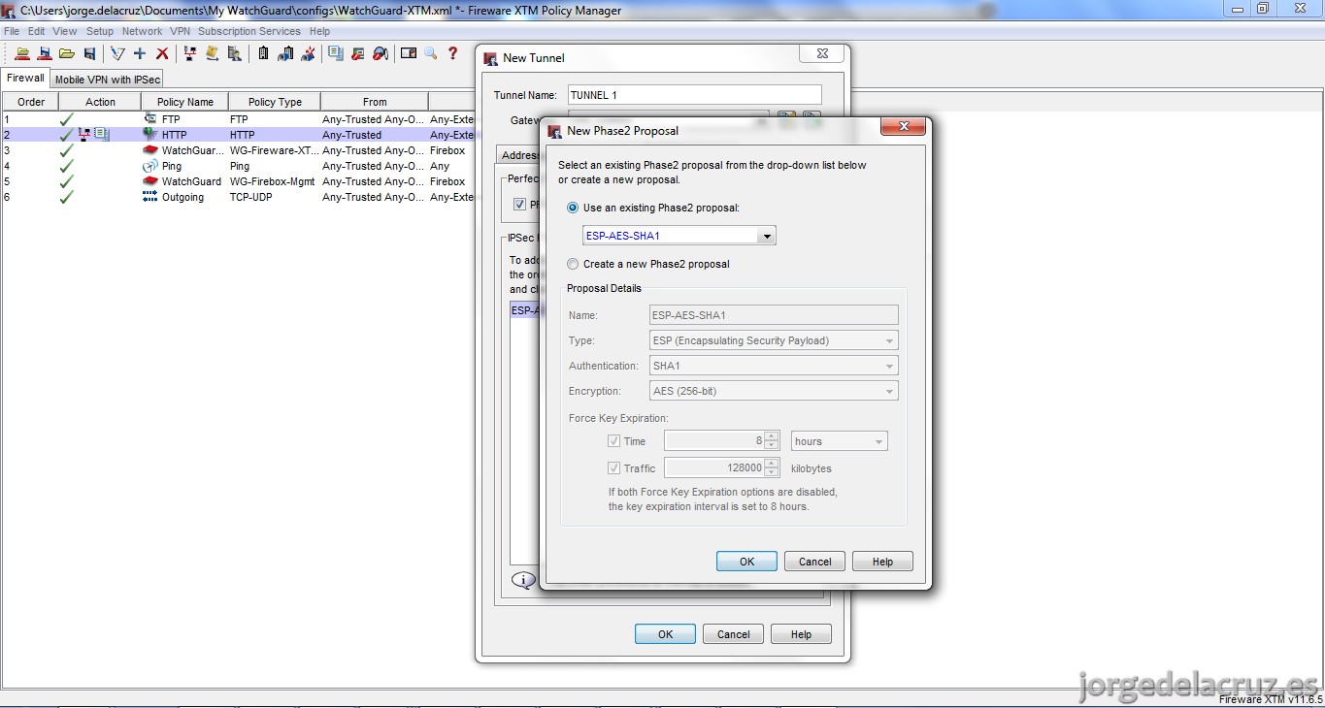Close the New Phase2 Proposal dialog

pyautogui.click(x=903, y=127)
